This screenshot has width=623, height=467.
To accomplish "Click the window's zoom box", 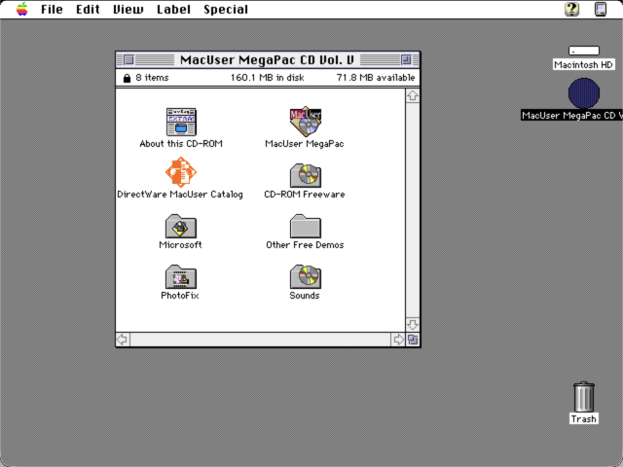I will click(x=406, y=60).
